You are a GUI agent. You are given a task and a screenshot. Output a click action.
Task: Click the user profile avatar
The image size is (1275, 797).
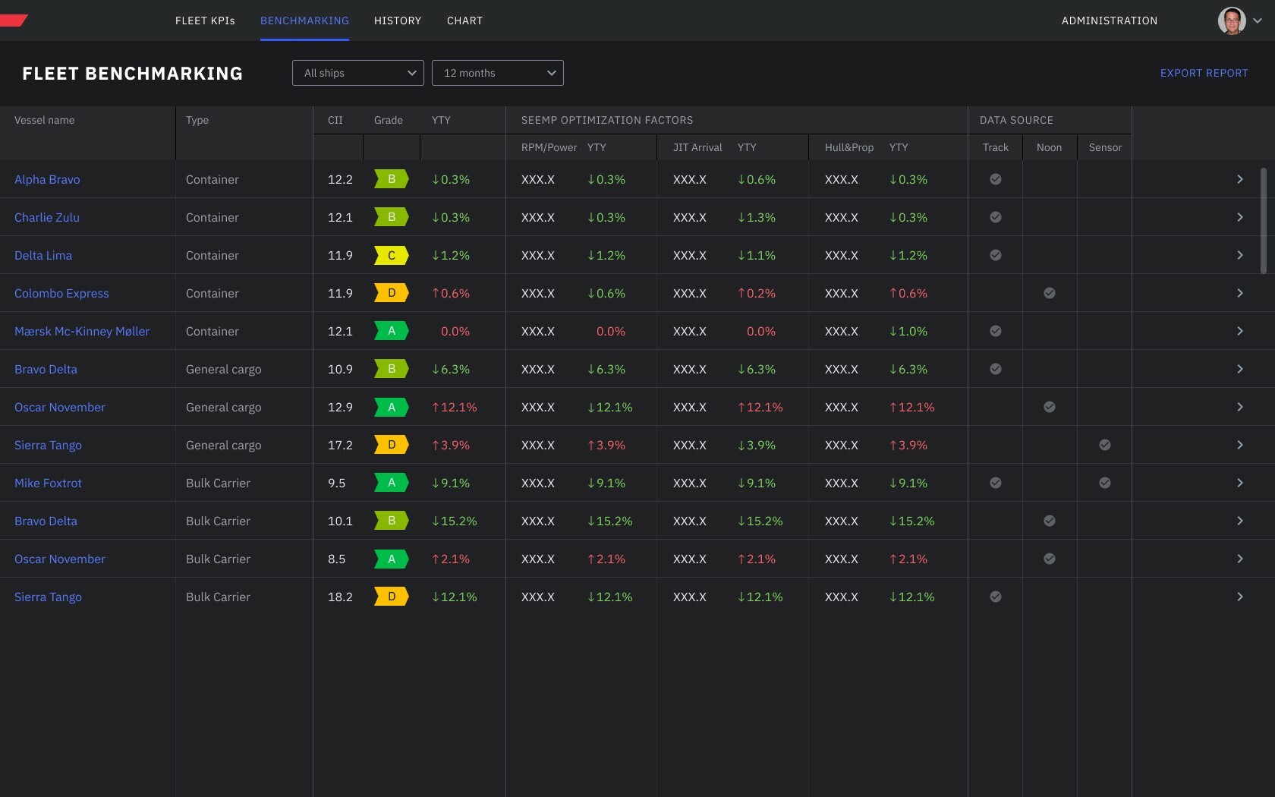1231,20
